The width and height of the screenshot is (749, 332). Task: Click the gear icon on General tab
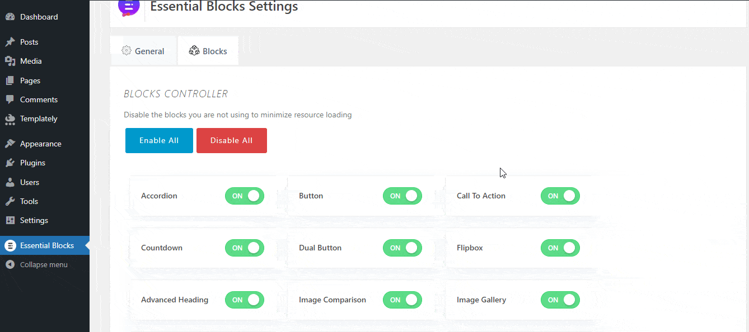coord(127,50)
